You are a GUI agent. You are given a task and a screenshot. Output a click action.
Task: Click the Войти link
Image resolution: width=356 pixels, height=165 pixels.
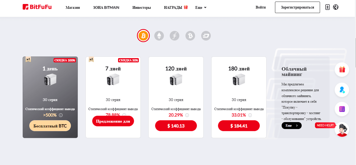[261, 7]
